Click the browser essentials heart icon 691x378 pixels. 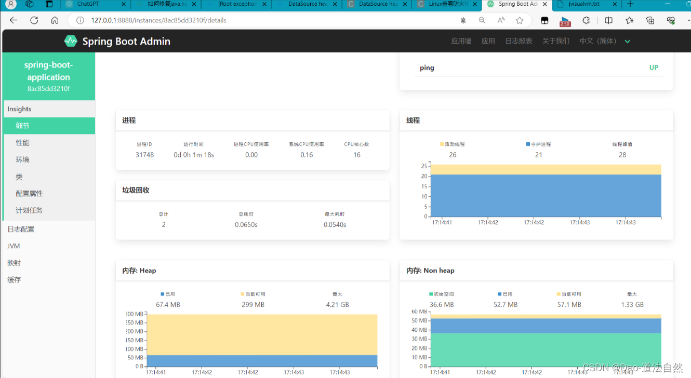pos(671,20)
